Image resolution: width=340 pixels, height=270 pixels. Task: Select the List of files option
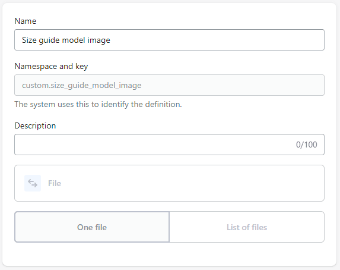(x=247, y=227)
